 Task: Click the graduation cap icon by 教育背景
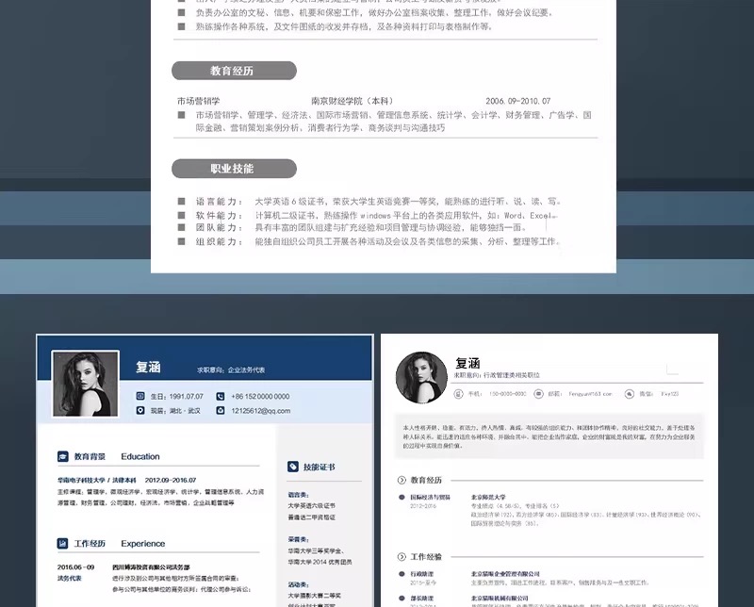point(62,456)
